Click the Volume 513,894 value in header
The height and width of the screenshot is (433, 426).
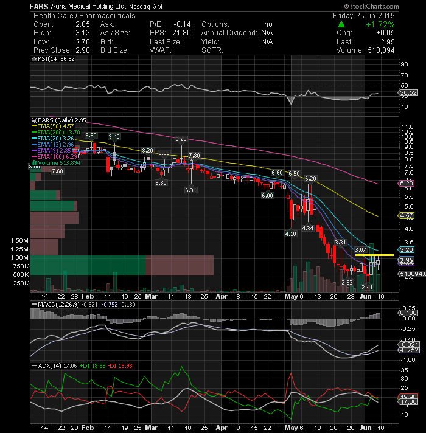pyautogui.click(x=381, y=50)
